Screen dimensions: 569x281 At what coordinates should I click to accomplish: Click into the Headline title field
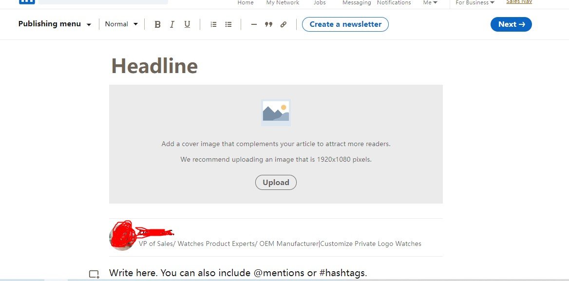coord(154,66)
